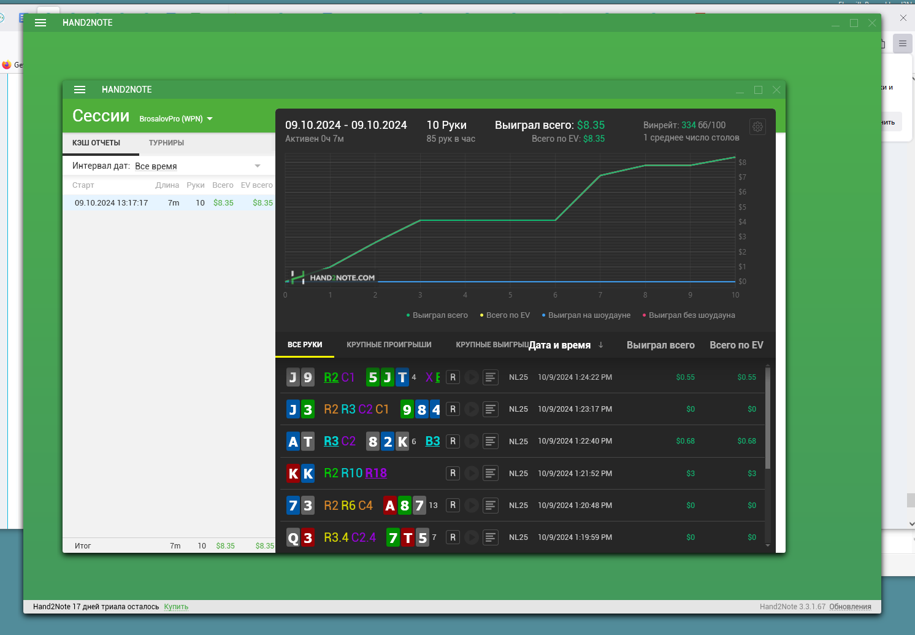Sort hands by Всего по EV column
Image resolution: width=915 pixels, height=635 pixels.
point(737,345)
